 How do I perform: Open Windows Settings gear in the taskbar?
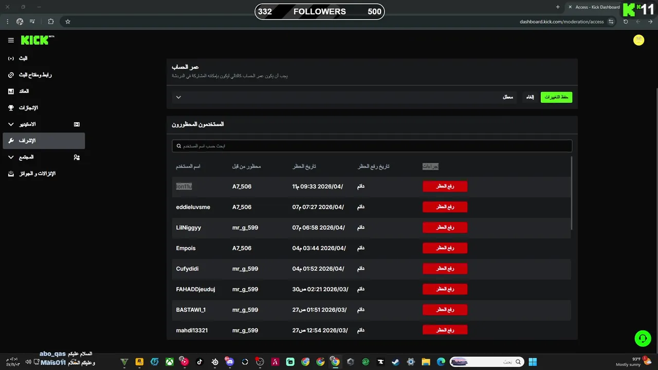click(411, 362)
